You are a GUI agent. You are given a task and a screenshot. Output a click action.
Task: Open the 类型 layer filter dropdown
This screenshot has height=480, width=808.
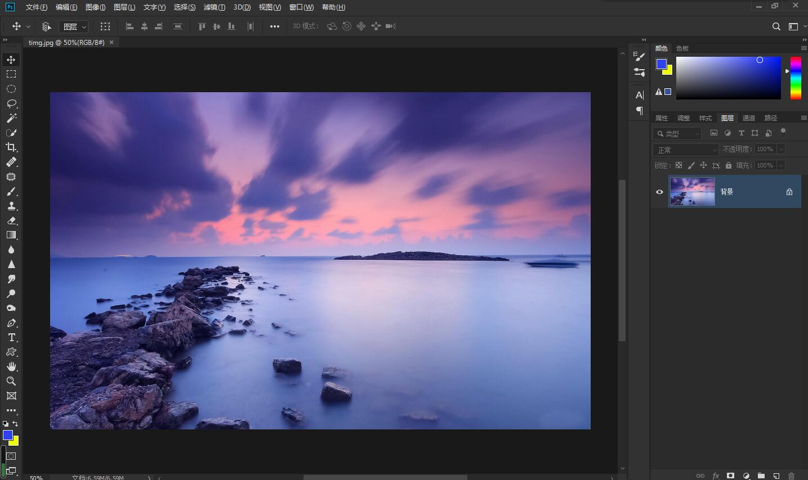point(678,133)
